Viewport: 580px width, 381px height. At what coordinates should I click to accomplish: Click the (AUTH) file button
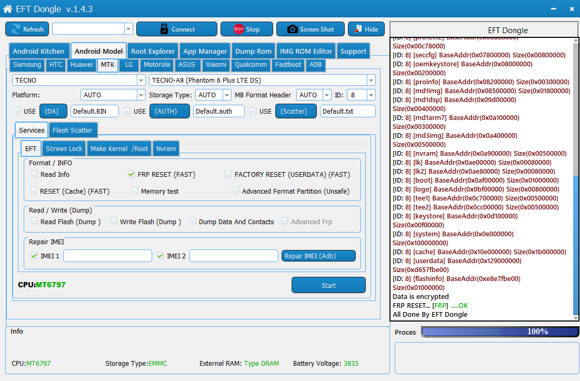click(x=169, y=112)
